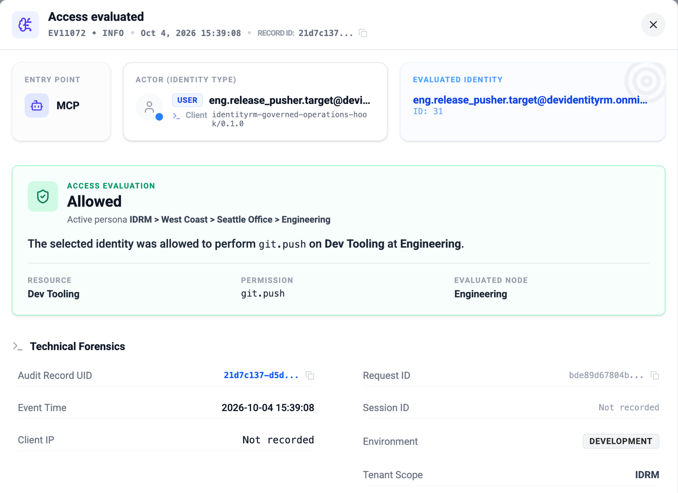Close the Access evaluated dialog
This screenshot has height=493, width=678.
coord(653,25)
